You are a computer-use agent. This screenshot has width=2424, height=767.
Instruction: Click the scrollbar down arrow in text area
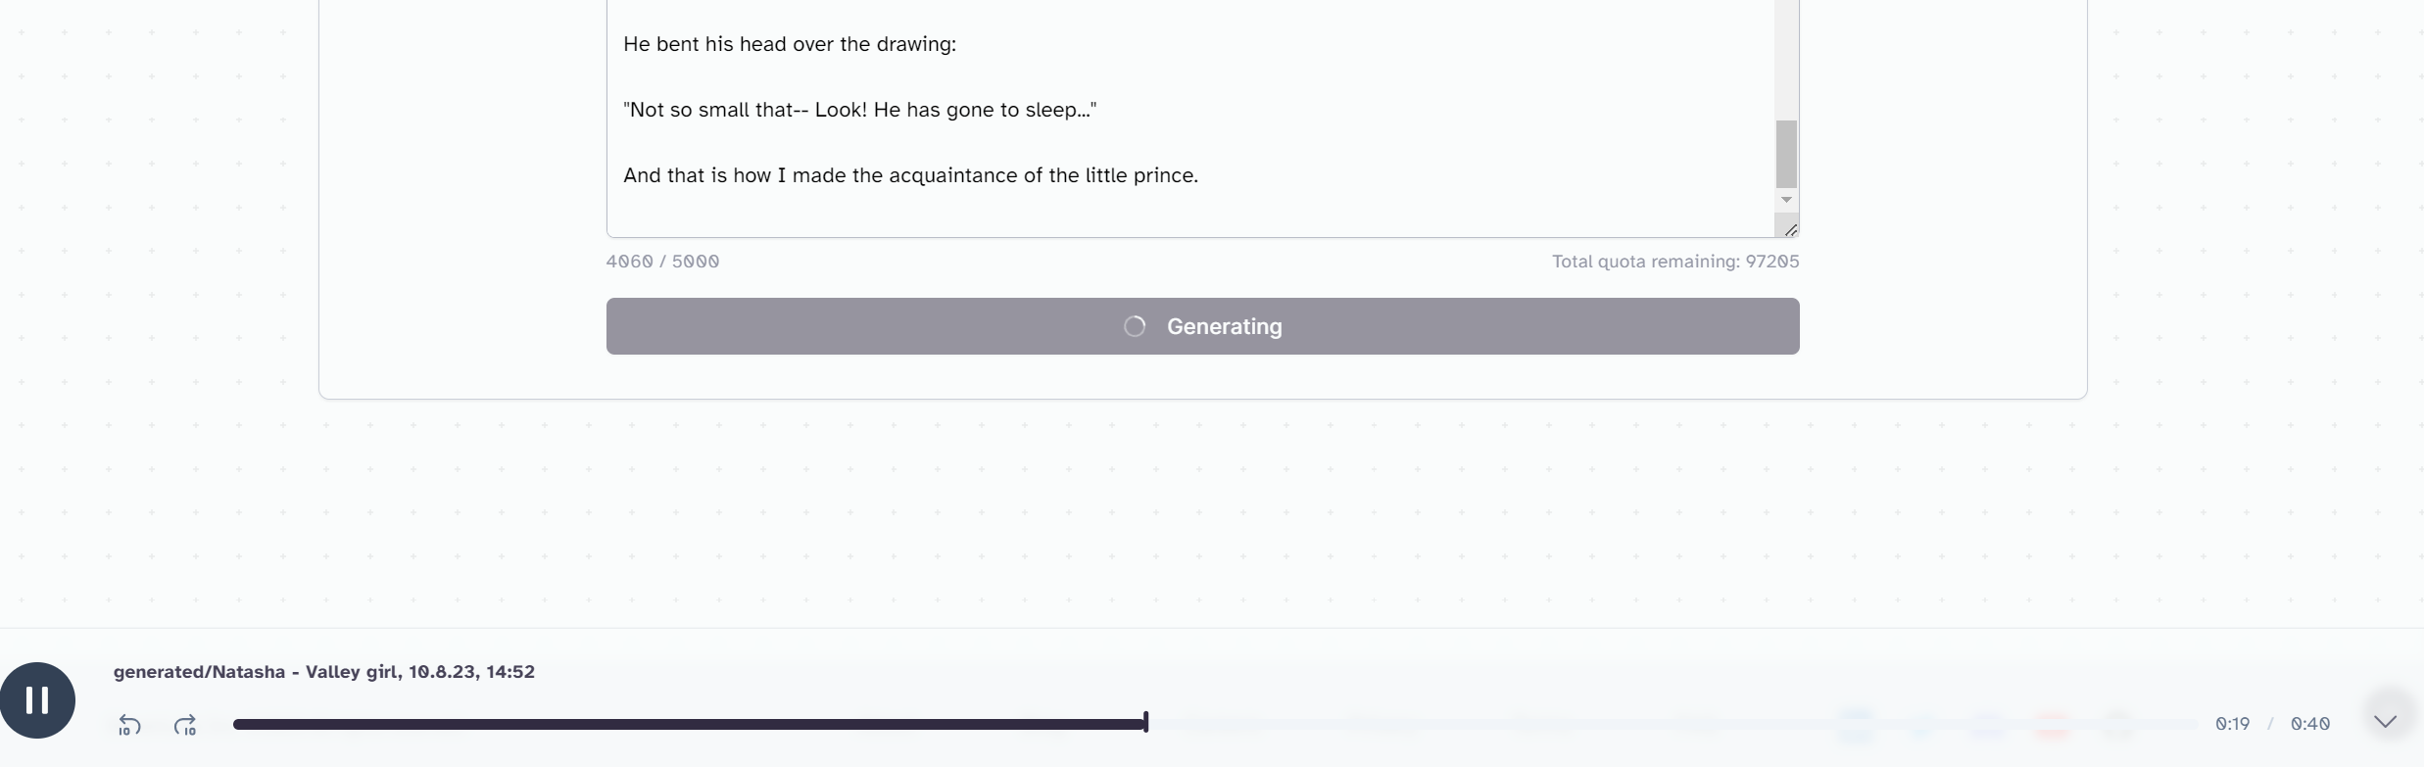[x=1786, y=200]
